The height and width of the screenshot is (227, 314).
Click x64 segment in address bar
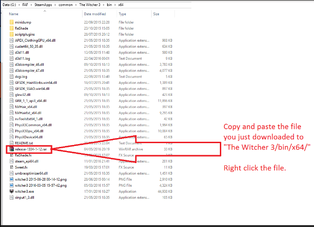121,5
